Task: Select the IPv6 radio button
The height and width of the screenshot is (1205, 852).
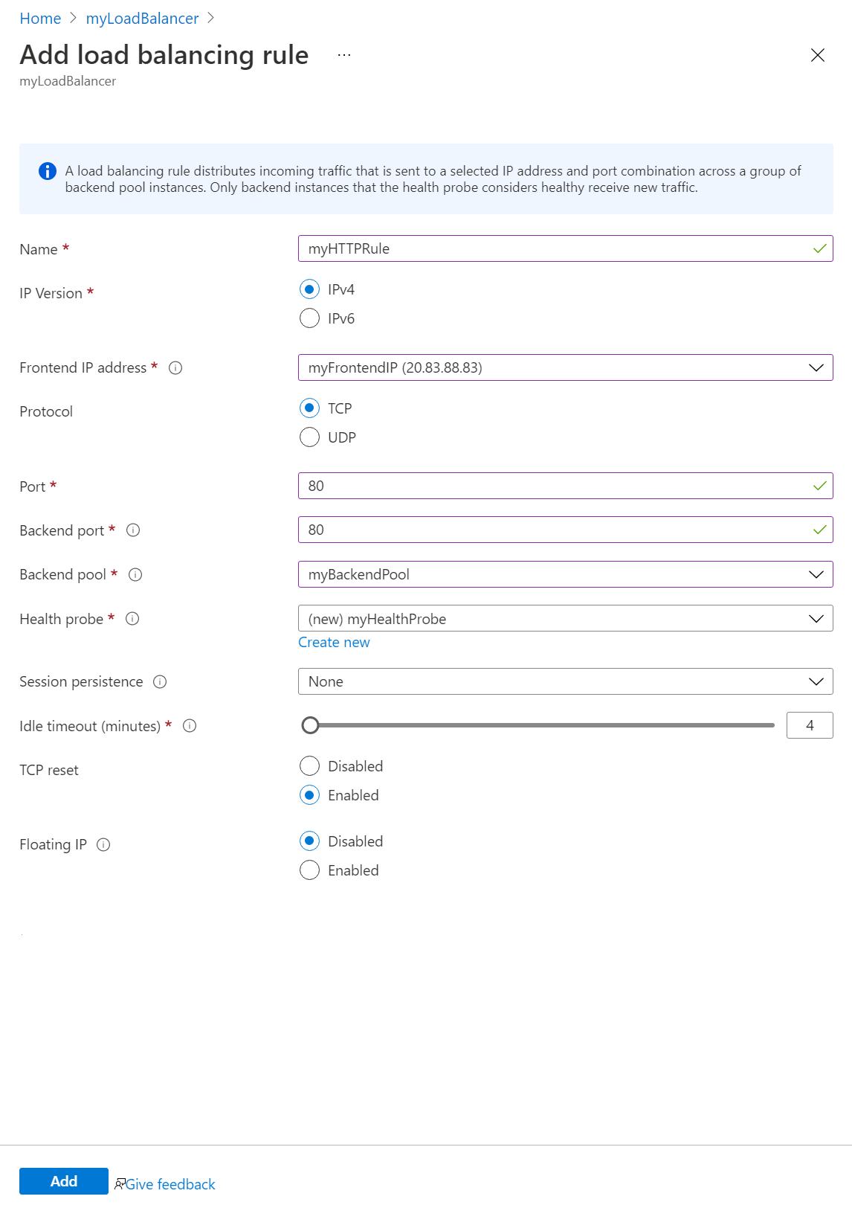Action: [x=309, y=318]
